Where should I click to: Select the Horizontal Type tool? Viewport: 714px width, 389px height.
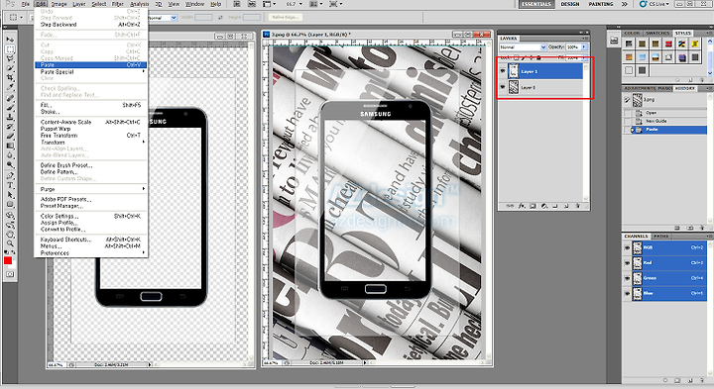(x=10, y=185)
